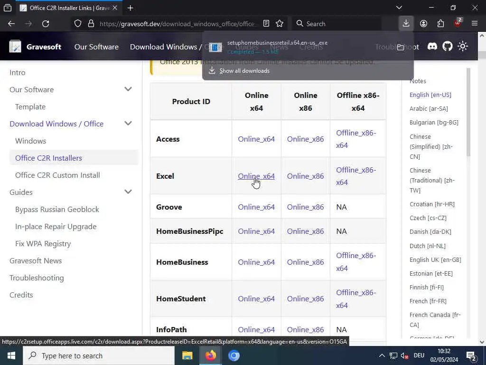Jump to Arabic [ar-SA] section
Image resolution: width=486 pixels, height=365 pixels.
(429, 109)
